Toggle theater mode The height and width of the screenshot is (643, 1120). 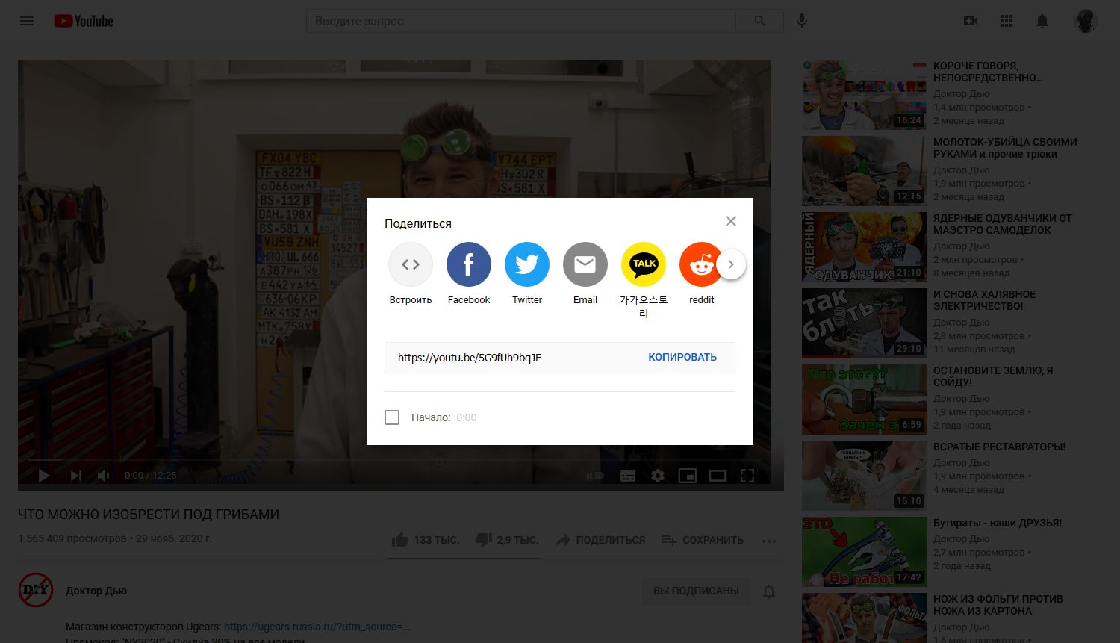[718, 475]
